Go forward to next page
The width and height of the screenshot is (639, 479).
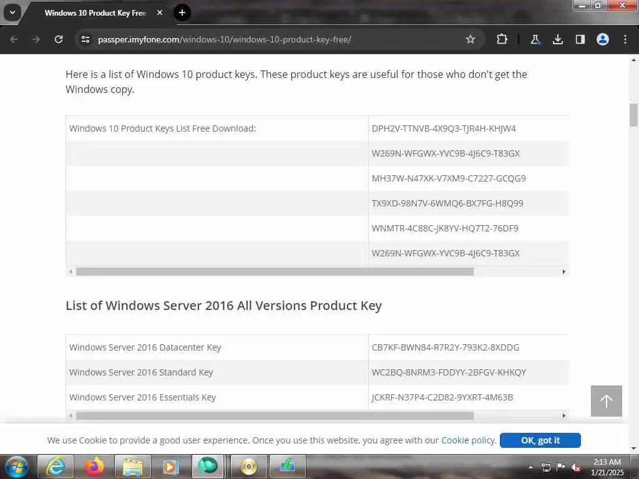(x=36, y=39)
